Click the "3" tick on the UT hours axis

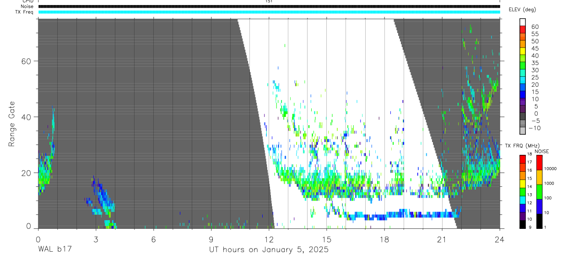[x=96, y=238]
